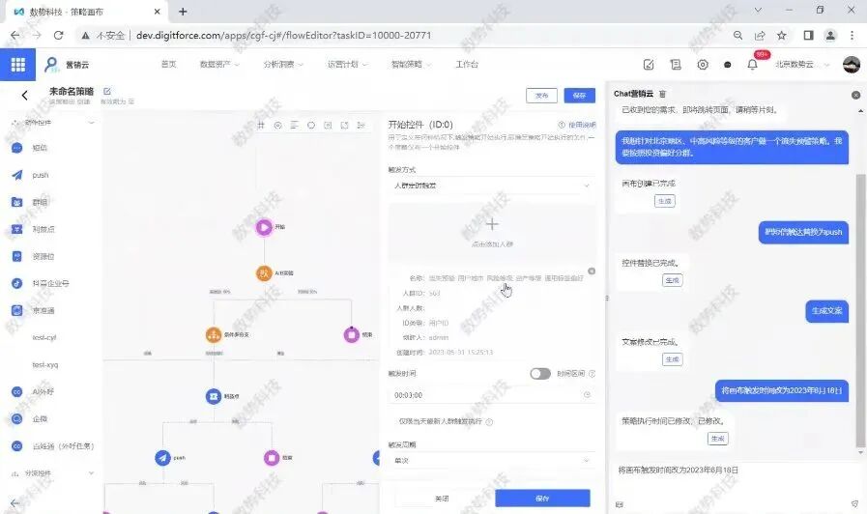The width and height of the screenshot is (867, 514).
Task: Select the test-xyq sidebar item
Action: (x=45, y=364)
